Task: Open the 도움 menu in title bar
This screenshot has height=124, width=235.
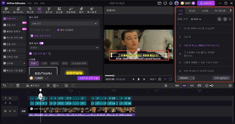Action: 42,3
